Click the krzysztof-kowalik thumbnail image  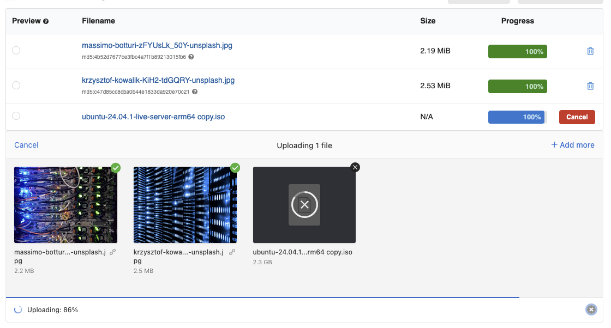tap(185, 205)
